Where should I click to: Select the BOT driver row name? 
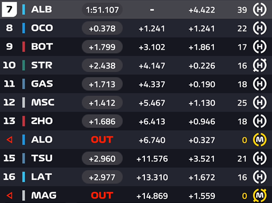42,47
